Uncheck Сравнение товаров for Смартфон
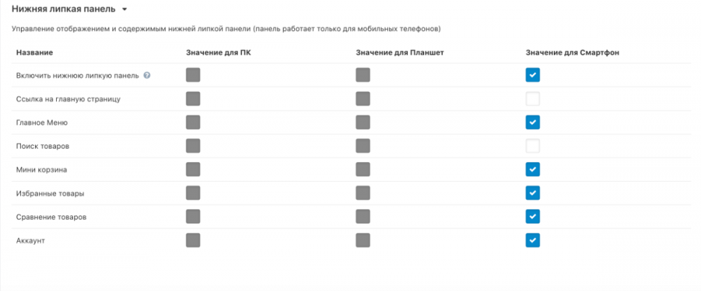 pyautogui.click(x=533, y=217)
